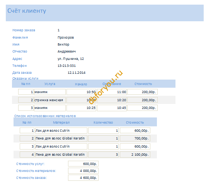The width and height of the screenshot is (206, 187).
Task: Click the 2 100,00р. cost cell
Action: (135, 155)
